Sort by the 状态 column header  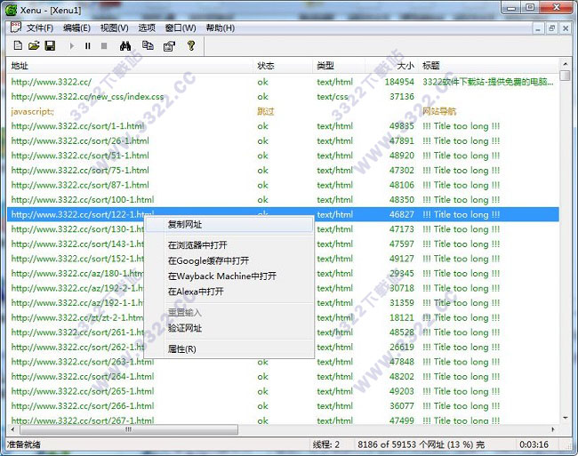(x=266, y=66)
